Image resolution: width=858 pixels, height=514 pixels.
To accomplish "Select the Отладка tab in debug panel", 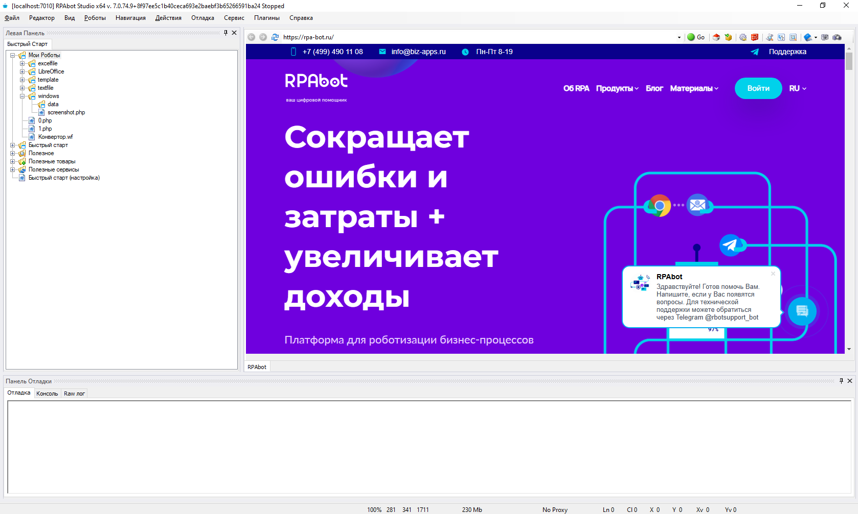I will pos(19,393).
